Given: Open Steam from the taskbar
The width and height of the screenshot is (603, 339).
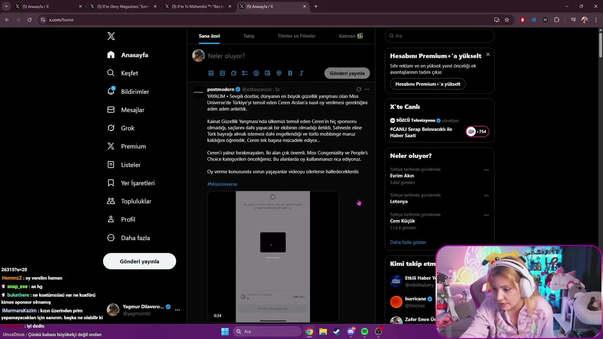Looking at the screenshot, I should point(336,331).
